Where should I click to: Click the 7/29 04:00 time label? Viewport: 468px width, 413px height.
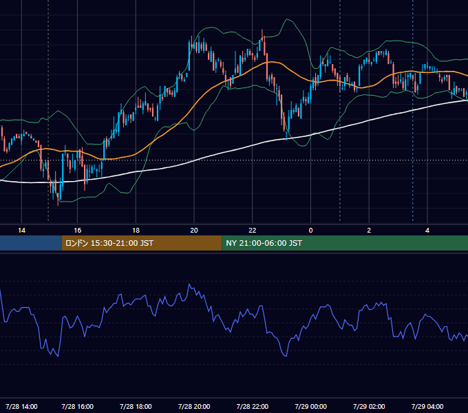pyautogui.click(x=427, y=406)
